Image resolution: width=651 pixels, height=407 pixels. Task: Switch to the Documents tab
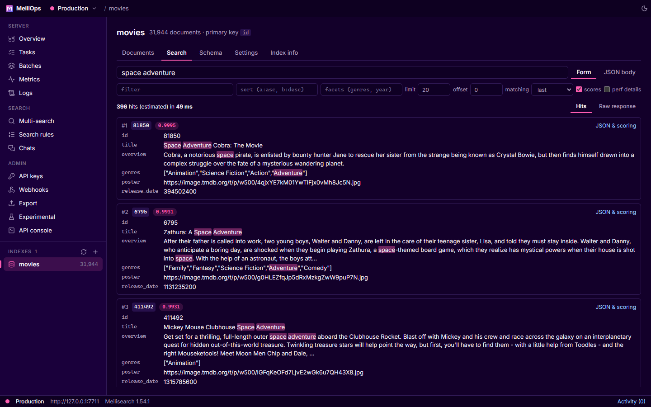point(138,53)
